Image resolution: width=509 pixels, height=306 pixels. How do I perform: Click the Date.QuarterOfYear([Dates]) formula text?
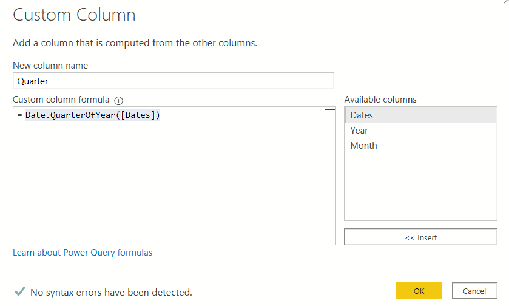(x=93, y=115)
